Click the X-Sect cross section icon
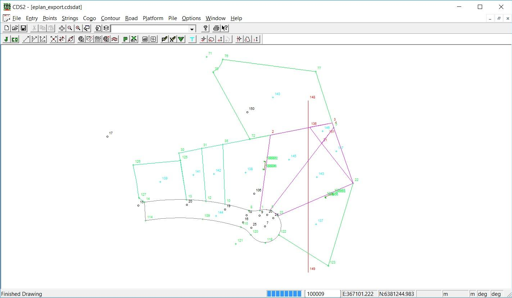Viewport: 512px width, 298px height. click(x=133, y=39)
